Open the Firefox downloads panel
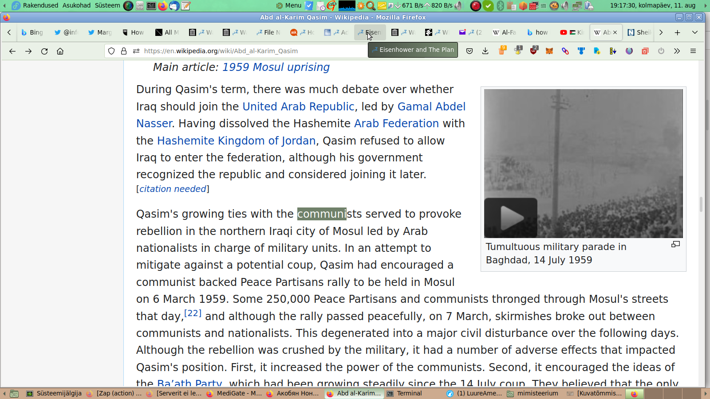Viewport: 710px width, 399px height. tap(485, 51)
